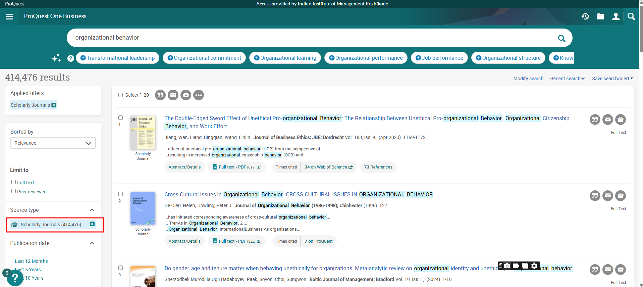Enable the Full text limit checkbox
This screenshot has width=643, height=287.
14,182
